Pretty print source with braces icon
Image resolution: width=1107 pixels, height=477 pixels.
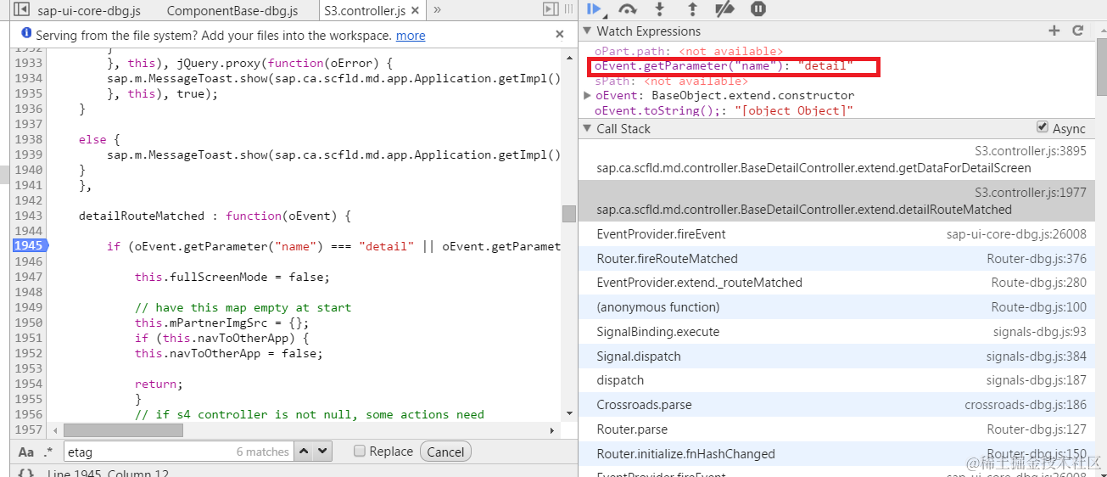25,473
